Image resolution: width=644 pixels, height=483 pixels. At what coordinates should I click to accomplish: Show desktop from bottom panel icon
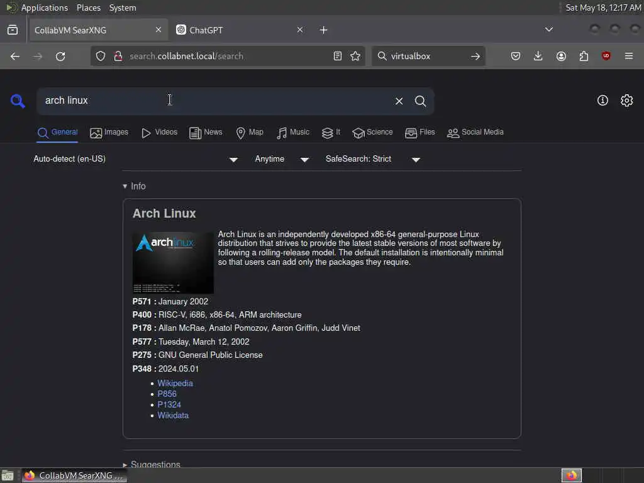[x=8, y=475]
